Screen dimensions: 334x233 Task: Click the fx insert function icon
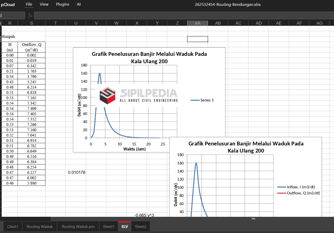point(30,16)
